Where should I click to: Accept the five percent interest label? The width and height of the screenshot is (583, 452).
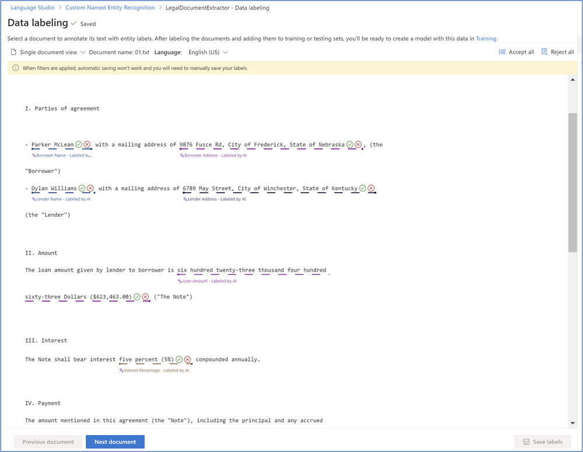coord(179,359)
